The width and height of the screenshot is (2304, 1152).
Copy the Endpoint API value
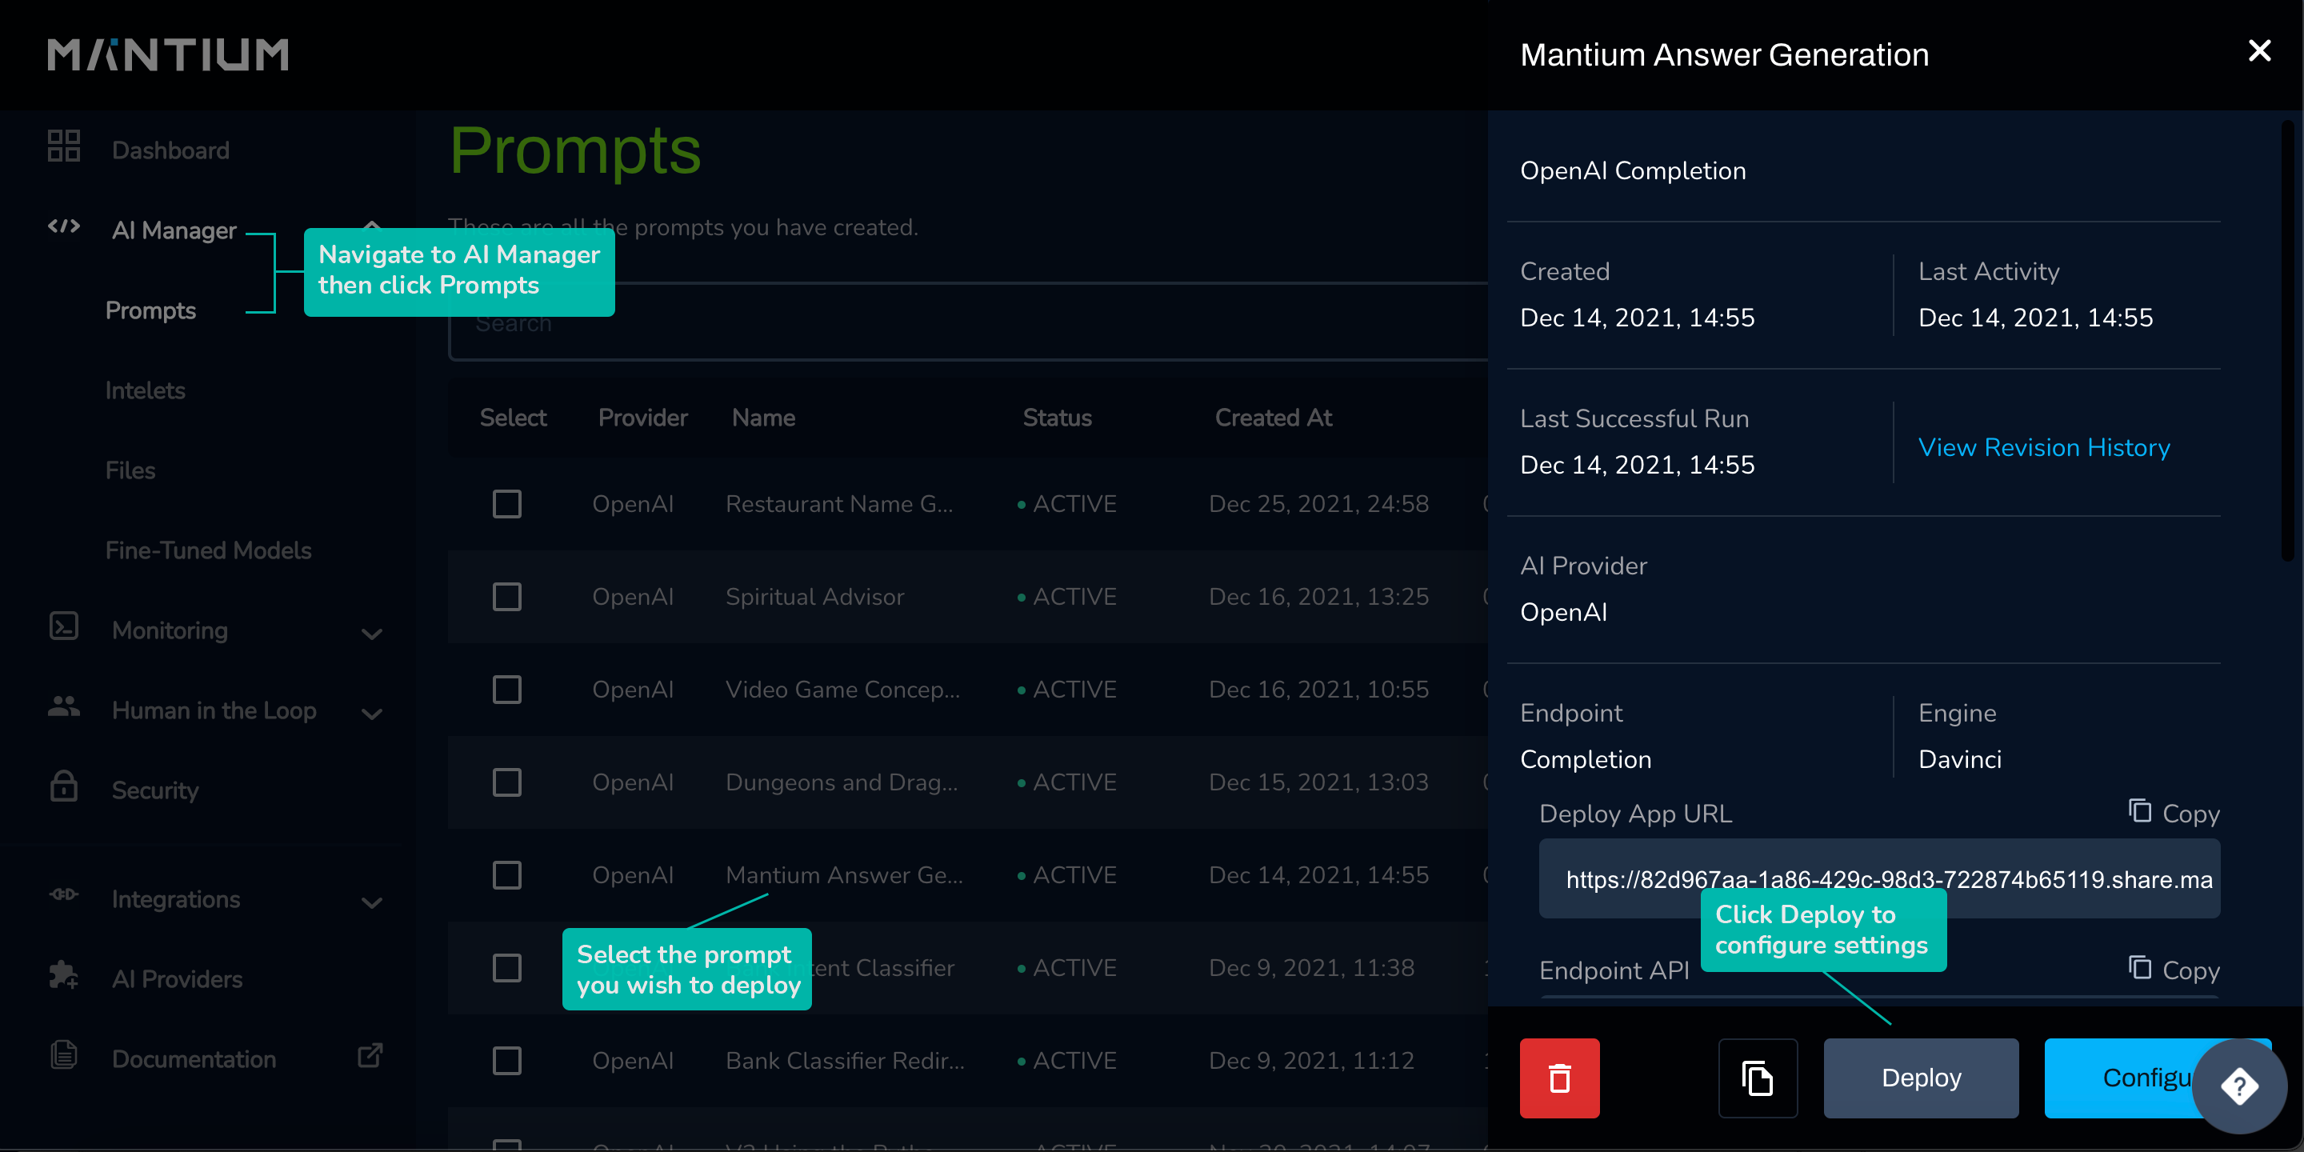pyautogui.click(x=2174, y=970)
